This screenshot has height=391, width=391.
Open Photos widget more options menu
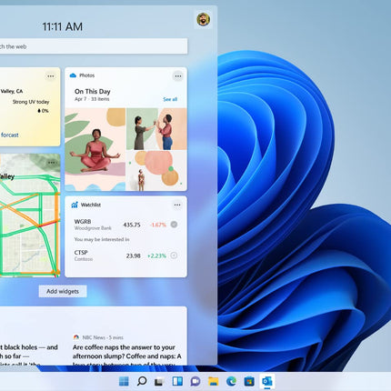(178, 75)
